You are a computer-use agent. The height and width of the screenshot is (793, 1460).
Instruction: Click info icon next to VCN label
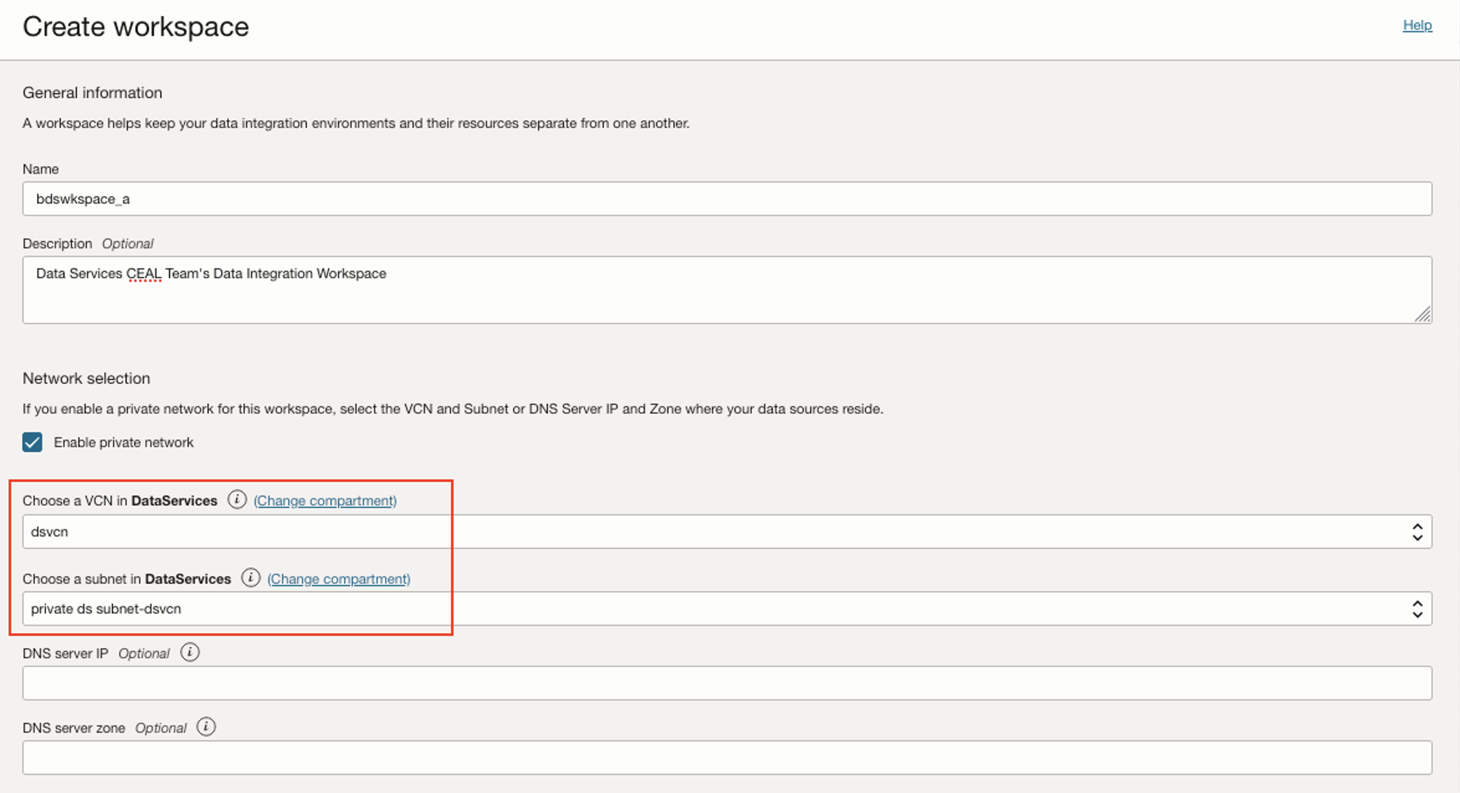pos(236,500)
